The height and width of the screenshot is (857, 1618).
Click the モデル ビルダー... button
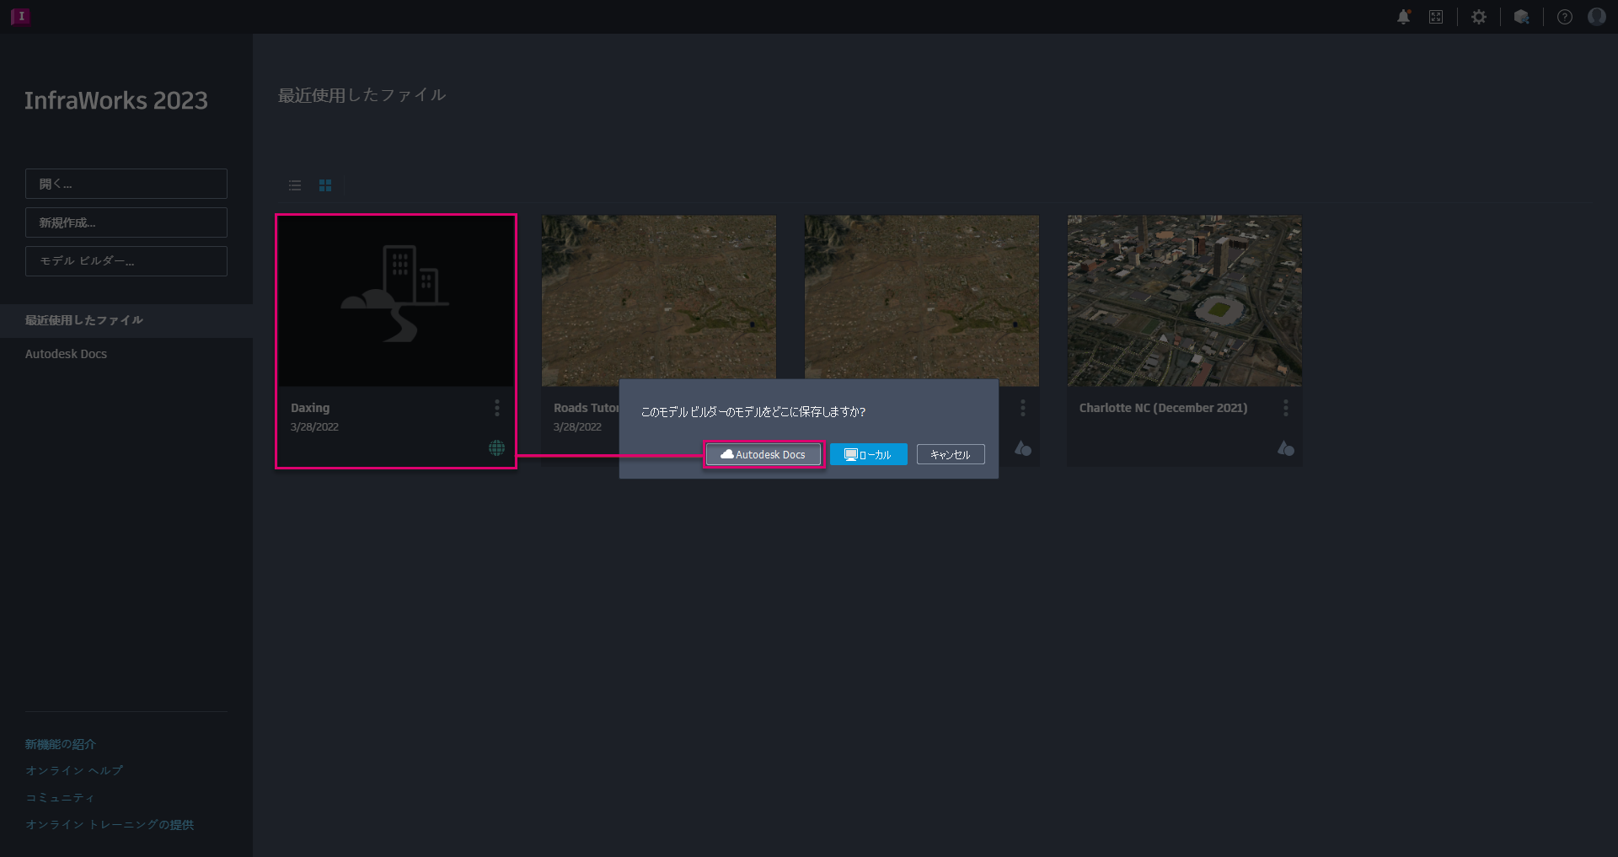(126, 261)
